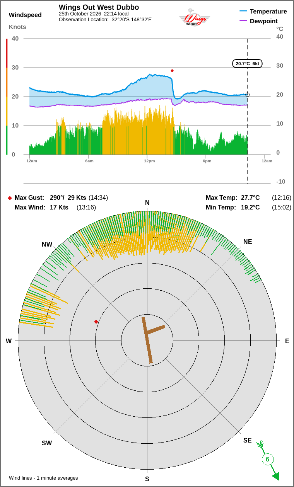Click the max wind time (13:16)

(86, 207)
